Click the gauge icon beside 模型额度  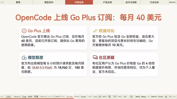tap(24, 57)
